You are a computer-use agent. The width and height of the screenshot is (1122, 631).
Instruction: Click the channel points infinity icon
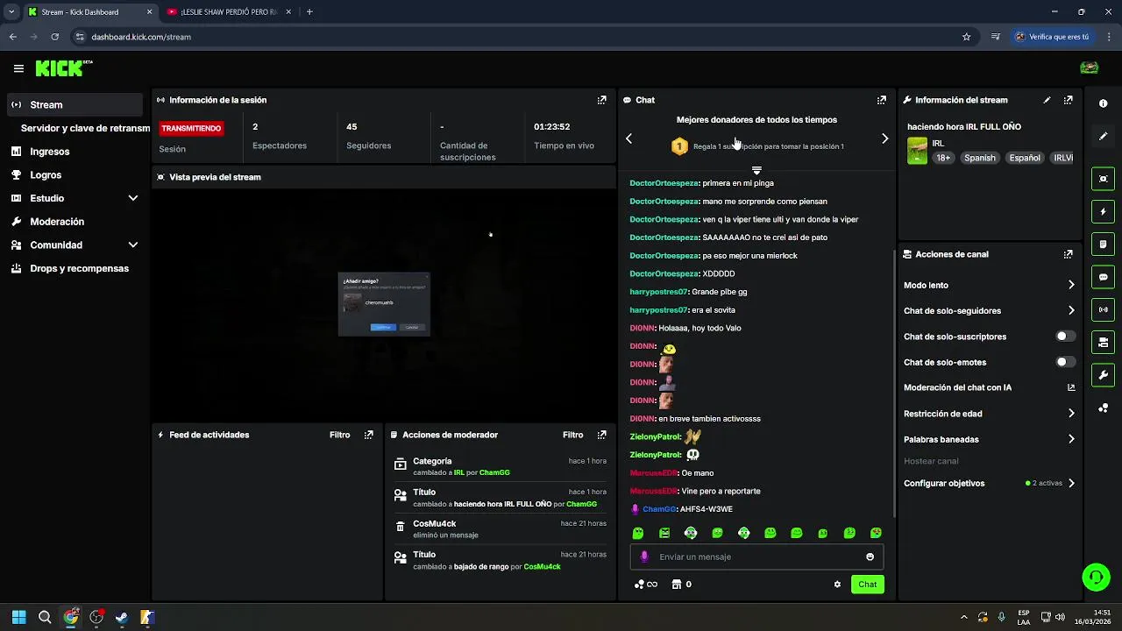tap(646, 585)
